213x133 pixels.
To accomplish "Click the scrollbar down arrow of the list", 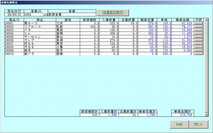I will tap(206, 114).
